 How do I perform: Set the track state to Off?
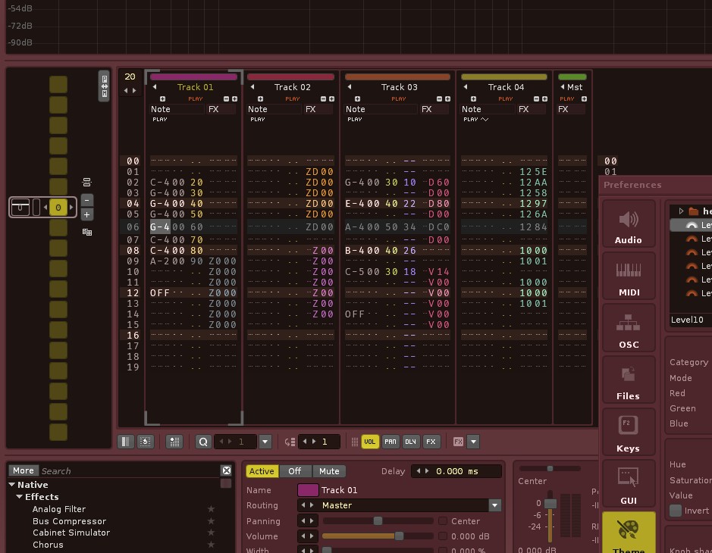pyautogui.click(x=295, y=471)
